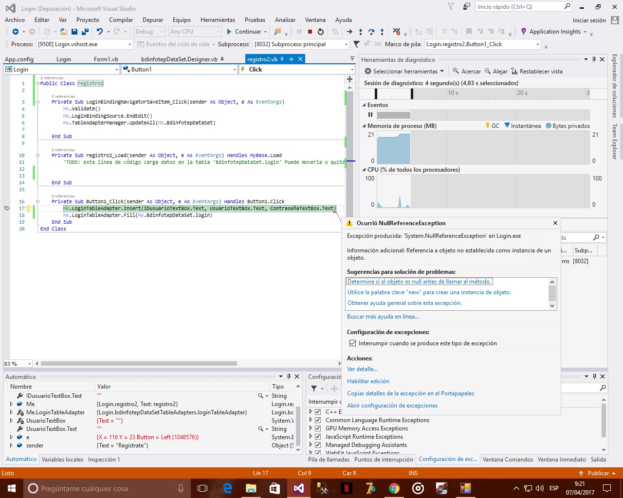Click 'Habilitar edición' link
Screen dimensions: 623x498
pos(368,381)
